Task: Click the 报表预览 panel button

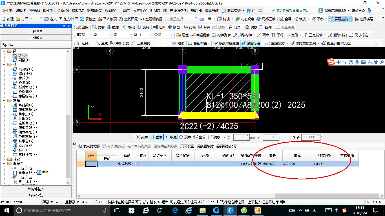Action: point(36,195)
